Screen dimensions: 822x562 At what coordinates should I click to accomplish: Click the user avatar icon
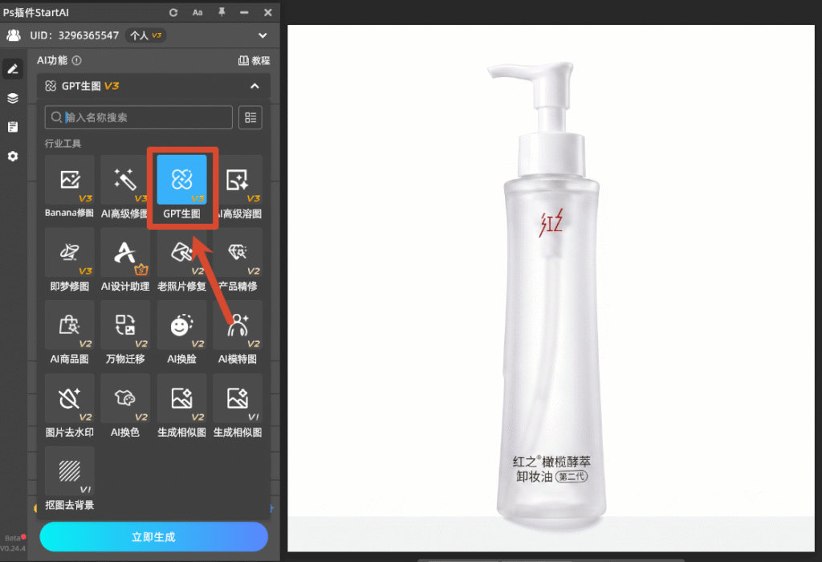[14, 35]
